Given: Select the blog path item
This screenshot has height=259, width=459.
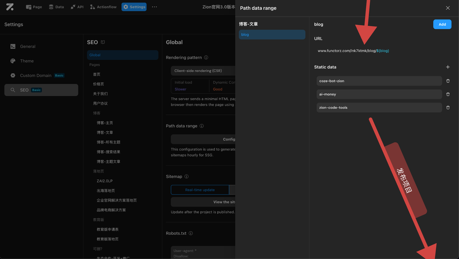Looking at the screenshot, I should 272,34.
